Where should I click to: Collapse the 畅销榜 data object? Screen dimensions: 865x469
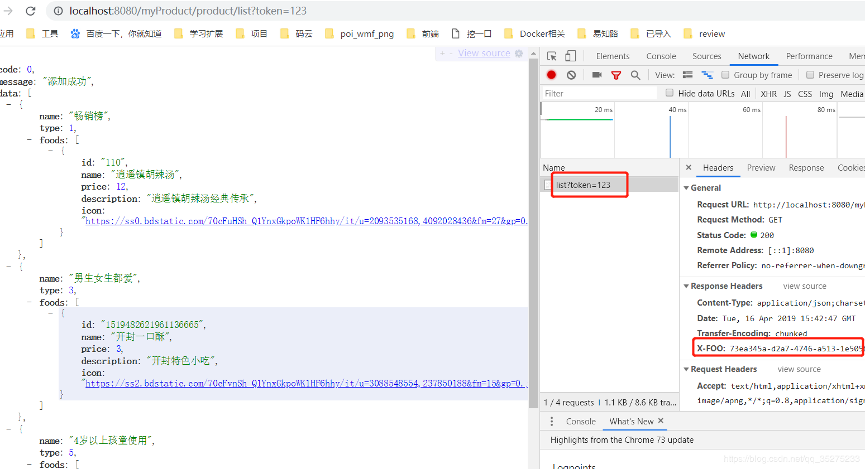click(9, 104)
